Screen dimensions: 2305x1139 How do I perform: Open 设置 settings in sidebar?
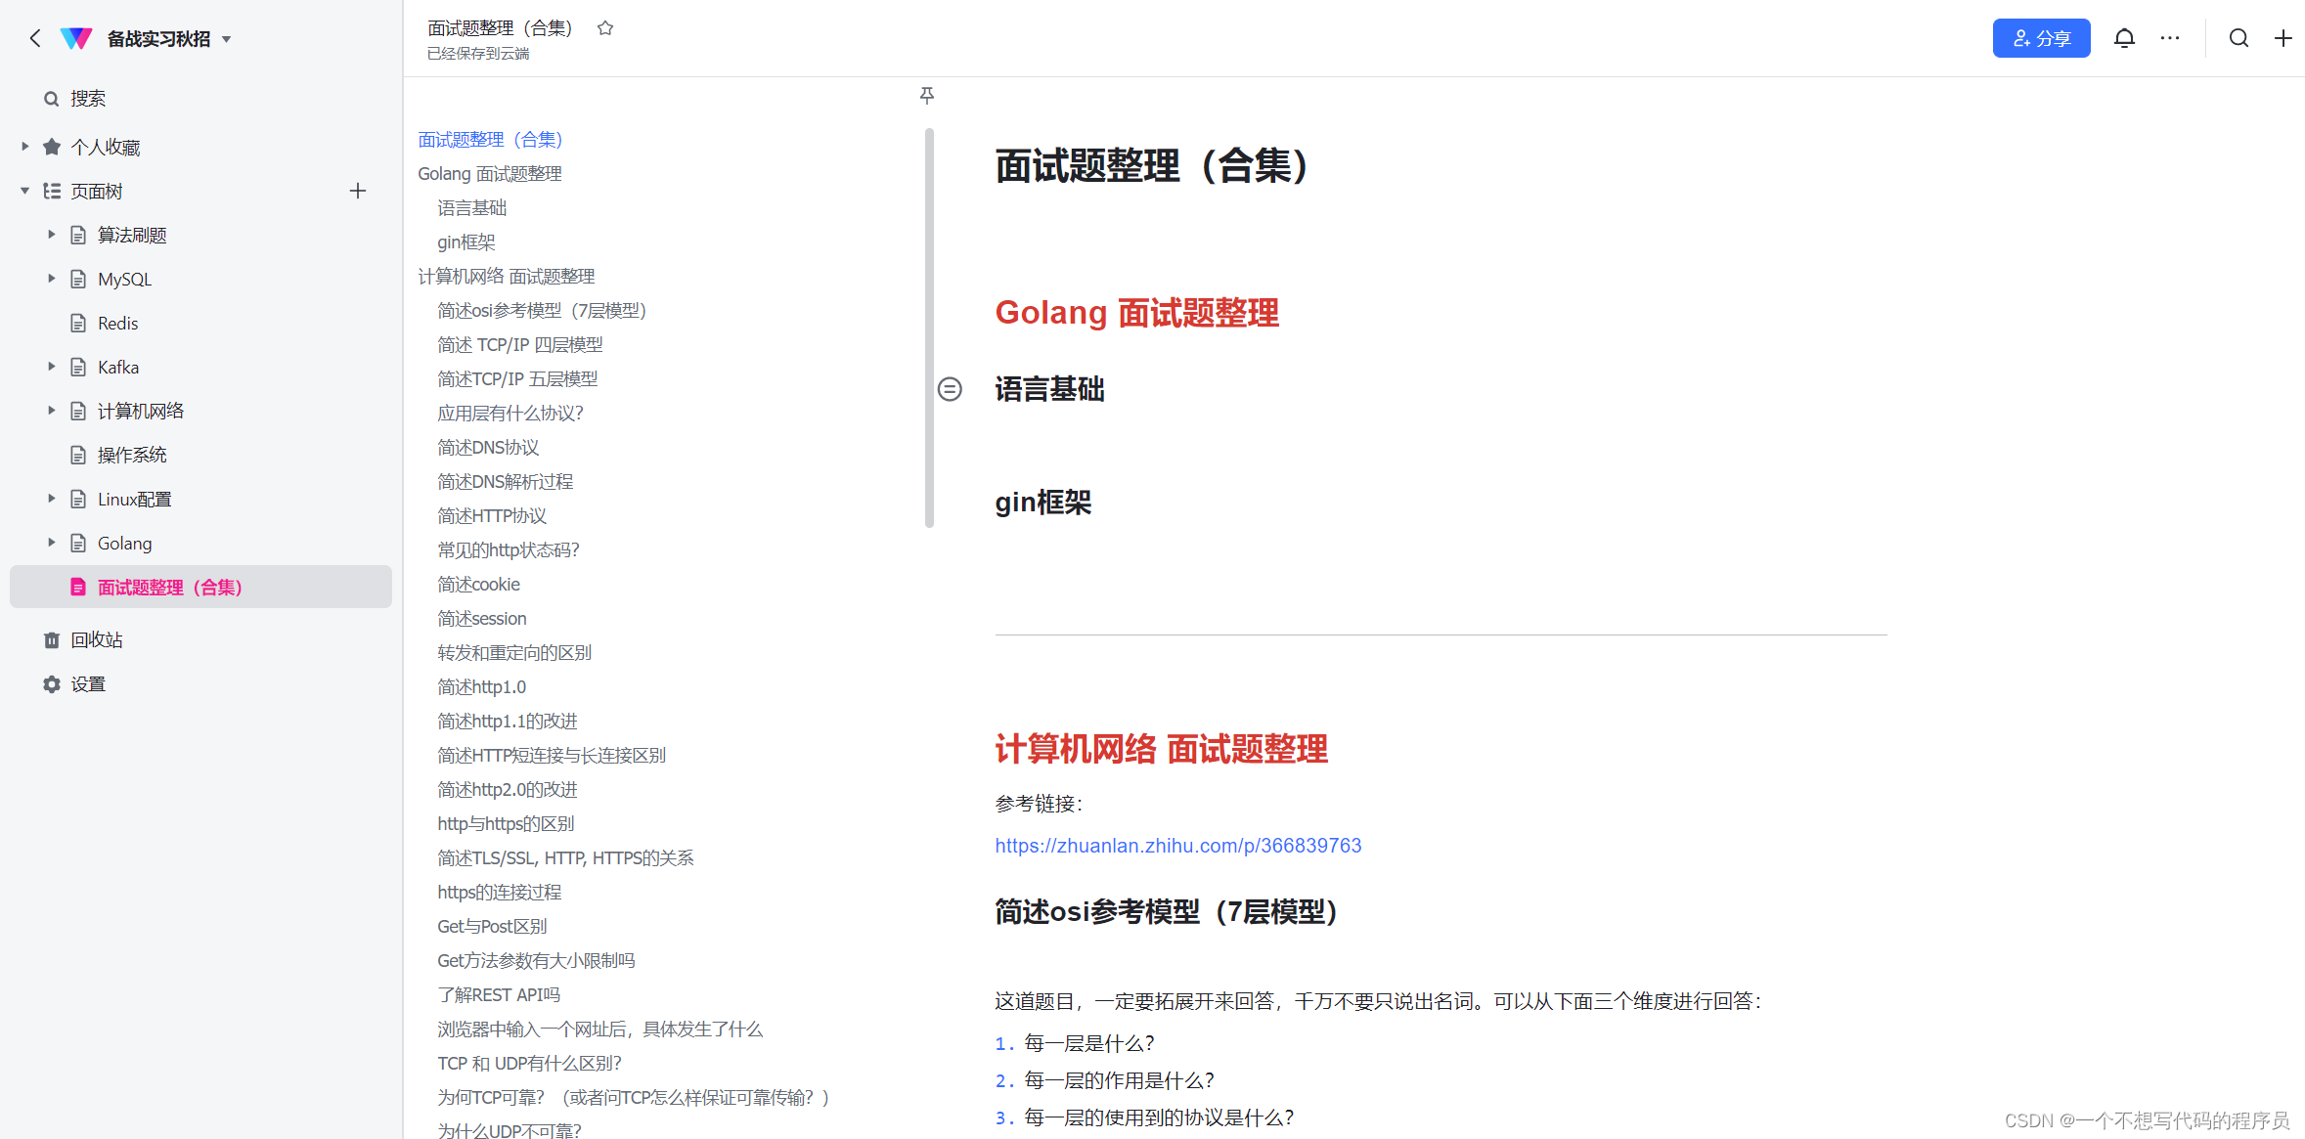point(87,684)
